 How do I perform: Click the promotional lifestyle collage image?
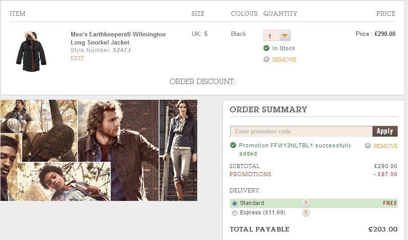(99, 150)
